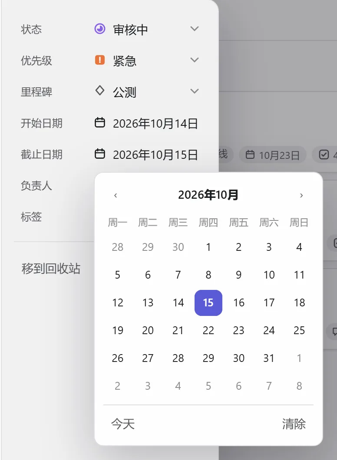This screenshot has height=460, width=337.
Task: Go to next month in calendar
Action: click(x=301, y=195)
